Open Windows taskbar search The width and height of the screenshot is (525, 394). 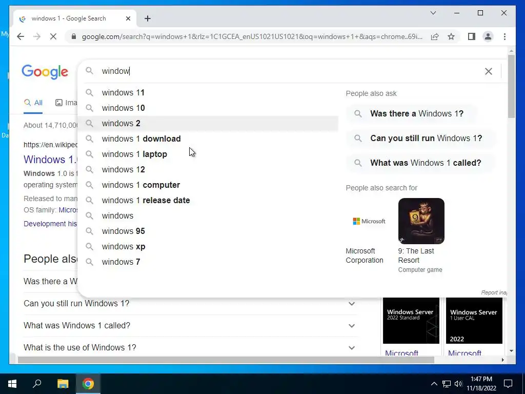[x=37, y=384]
